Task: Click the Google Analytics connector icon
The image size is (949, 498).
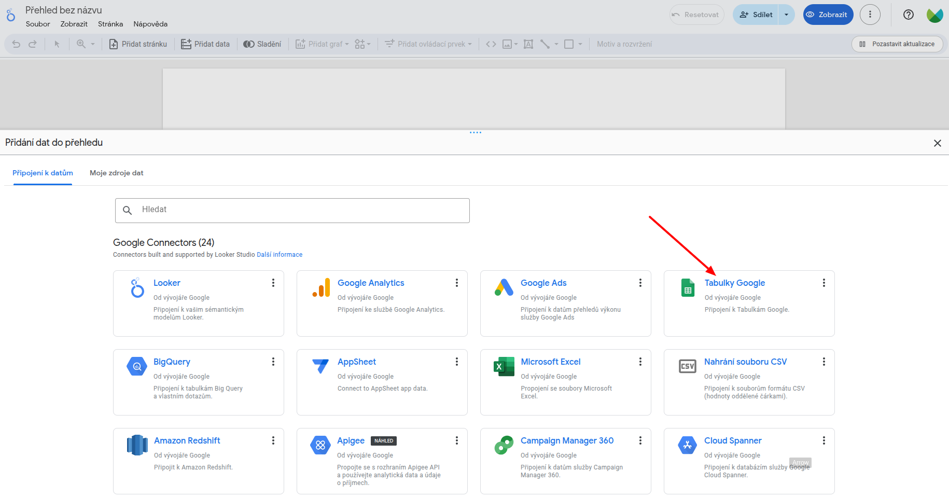Action: 321,287
